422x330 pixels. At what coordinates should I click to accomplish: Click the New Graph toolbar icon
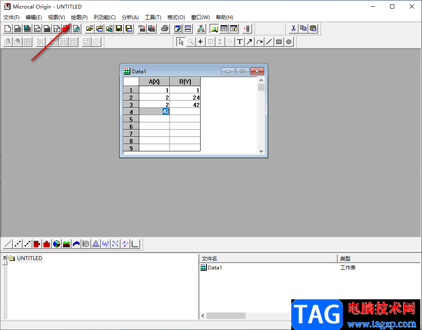pos(37,29)
